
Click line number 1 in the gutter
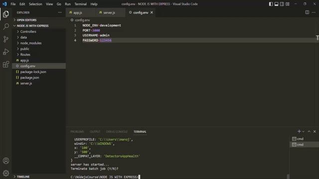pyautogui.click(x=75, y=25)
